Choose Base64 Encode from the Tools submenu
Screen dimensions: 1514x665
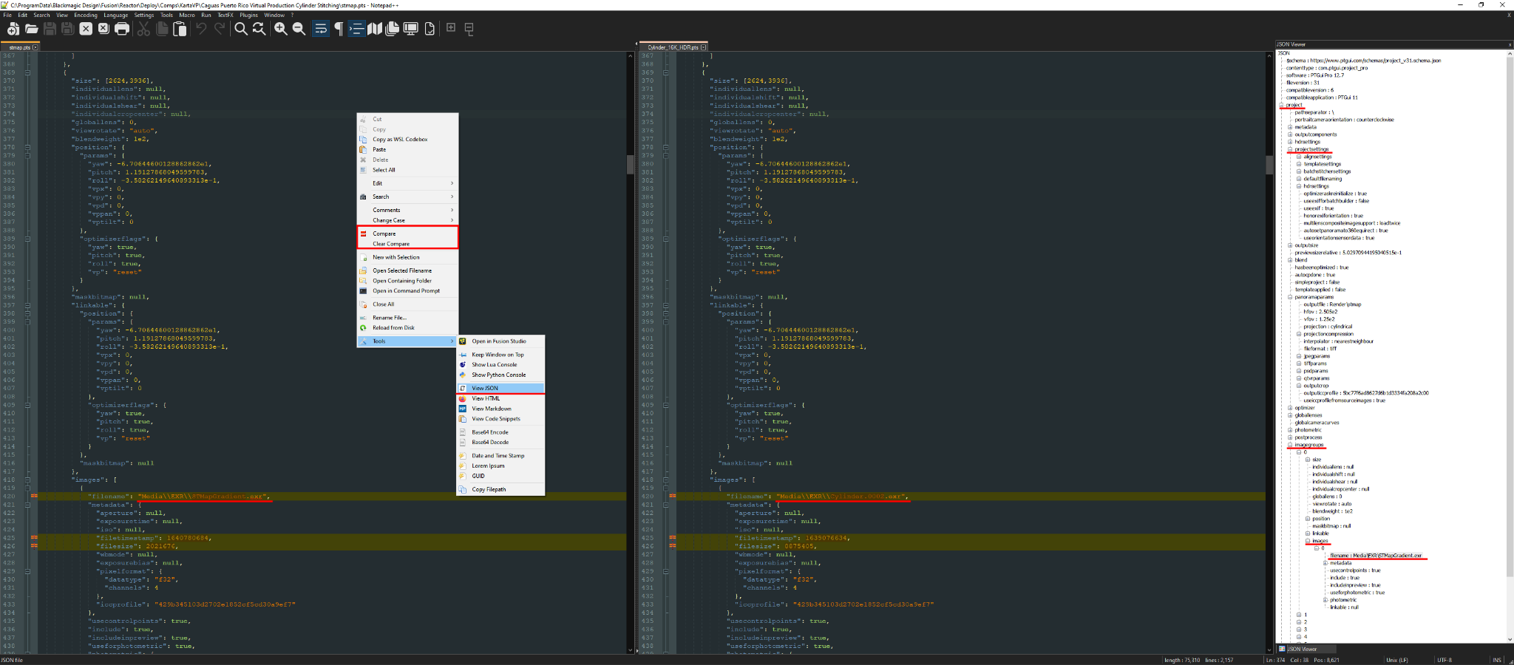click(x=500, y=432)
